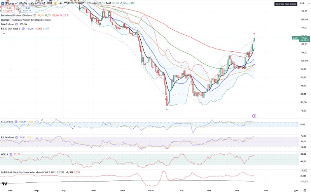
Task: Click the lightning events icon on chart
Action: point(254,116)
